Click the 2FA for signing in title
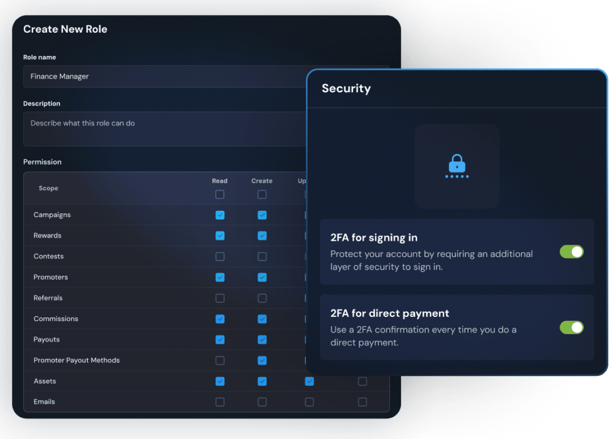The image size is (616, 439). point(374,238)
